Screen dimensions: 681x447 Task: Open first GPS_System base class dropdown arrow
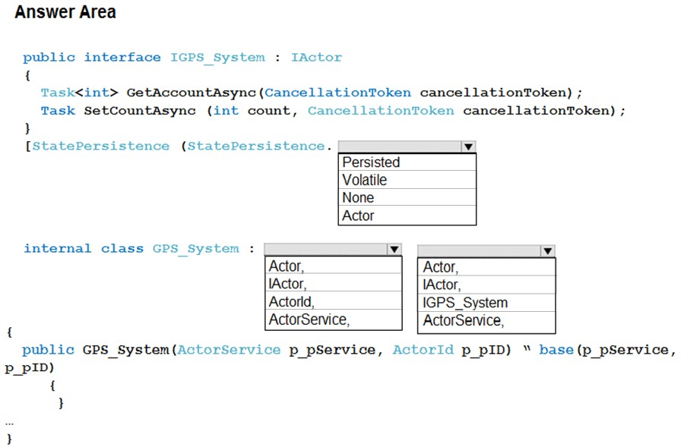(x=394, y=249)
